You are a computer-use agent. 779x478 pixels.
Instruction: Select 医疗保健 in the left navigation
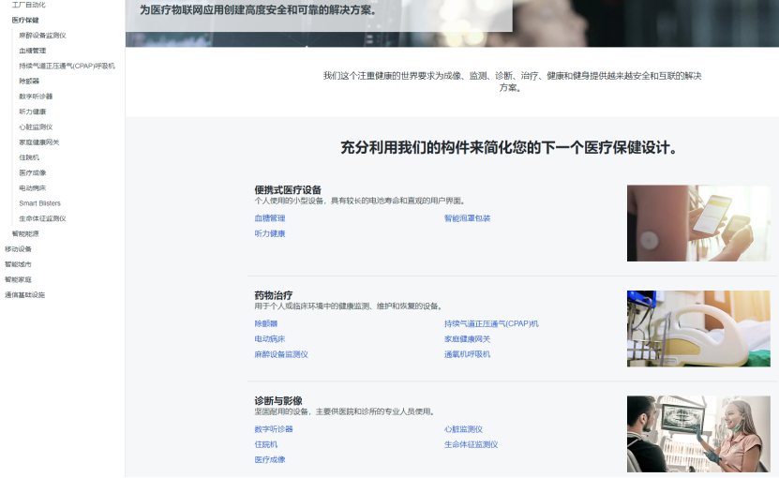click(x=25, y=20)
